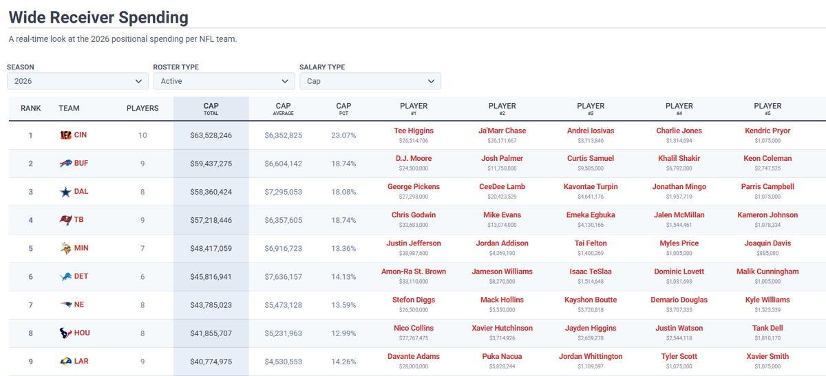Open Stefon Diggs player page
The image size is (826, 376).
click(414, 300)
